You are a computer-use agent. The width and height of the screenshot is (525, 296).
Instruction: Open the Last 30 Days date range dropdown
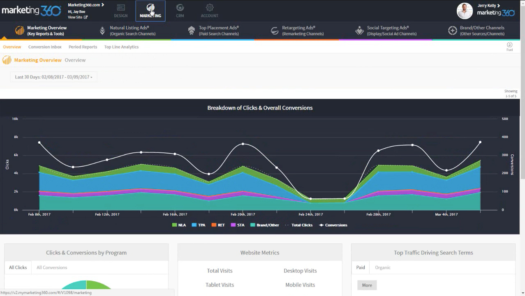(53, 77)
